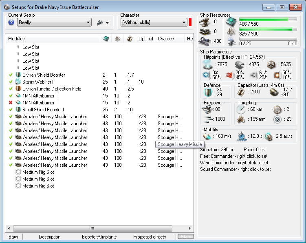This screenshot has width=306, height=243.
Task: Click the shield hitpoints icon
Action: (x=207, y=65)
